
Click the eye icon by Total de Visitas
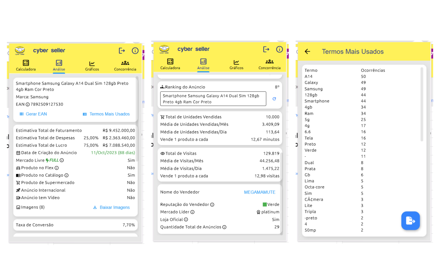point(163,154)
